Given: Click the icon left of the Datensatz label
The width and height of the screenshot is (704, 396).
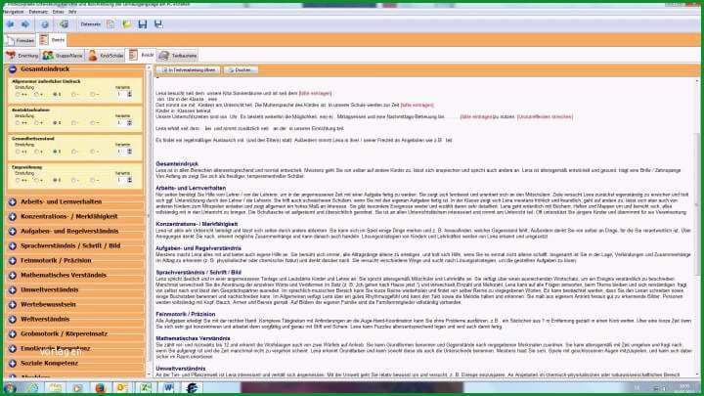Looking at the screenshot, I should click(64, 24).
